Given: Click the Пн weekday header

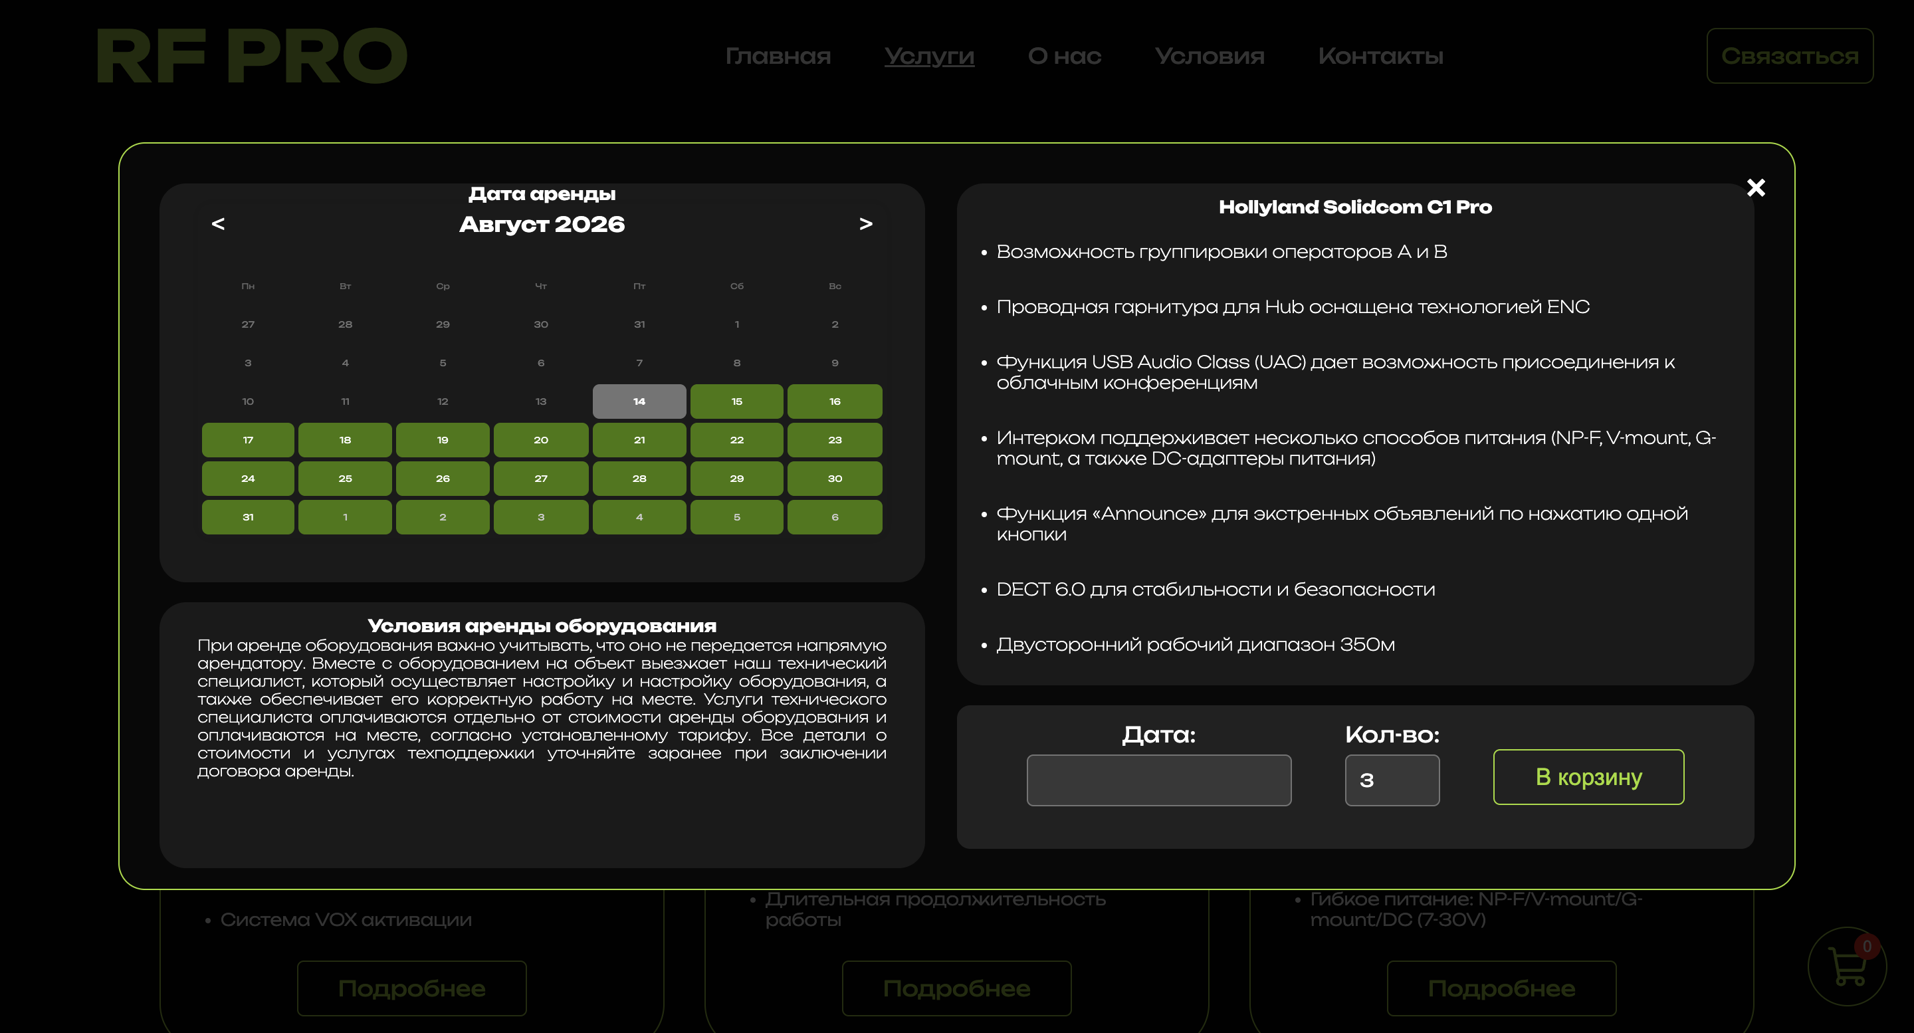Looking at the screenshot, I should click(x=248, y=286).
